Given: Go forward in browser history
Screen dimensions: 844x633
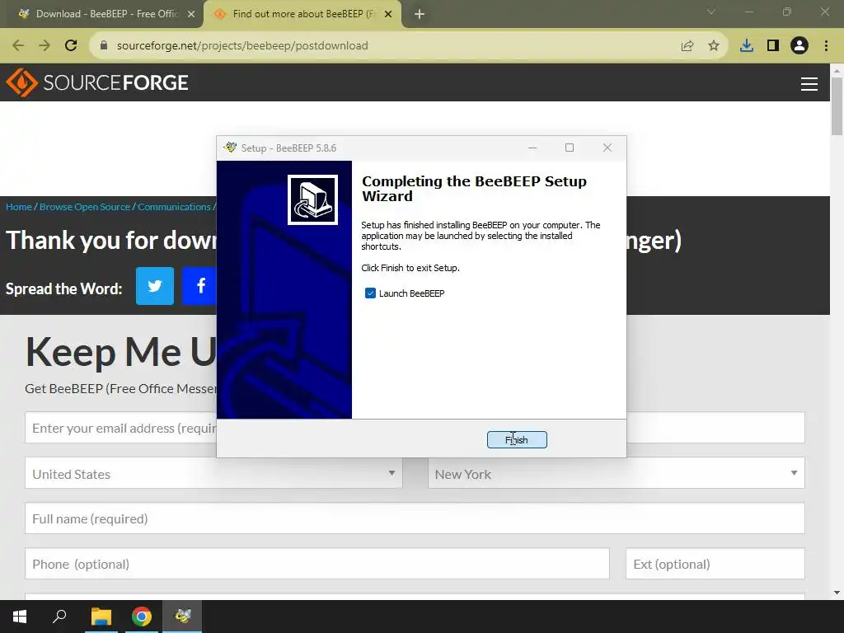Looking at the screenshot, I should tap(45, 46).
